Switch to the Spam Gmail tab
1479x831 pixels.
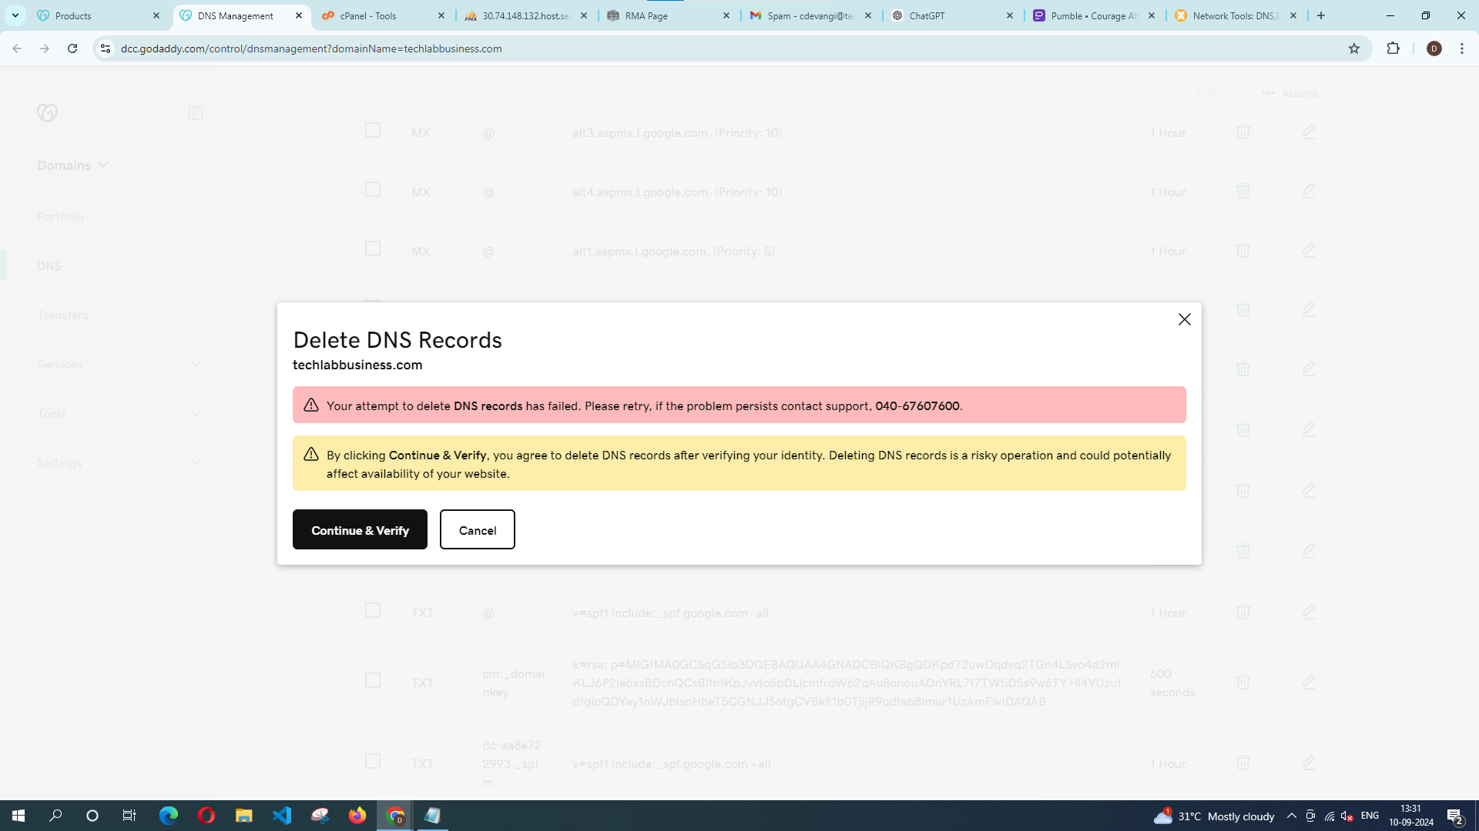pyautogui.click(x=810, y=15)
